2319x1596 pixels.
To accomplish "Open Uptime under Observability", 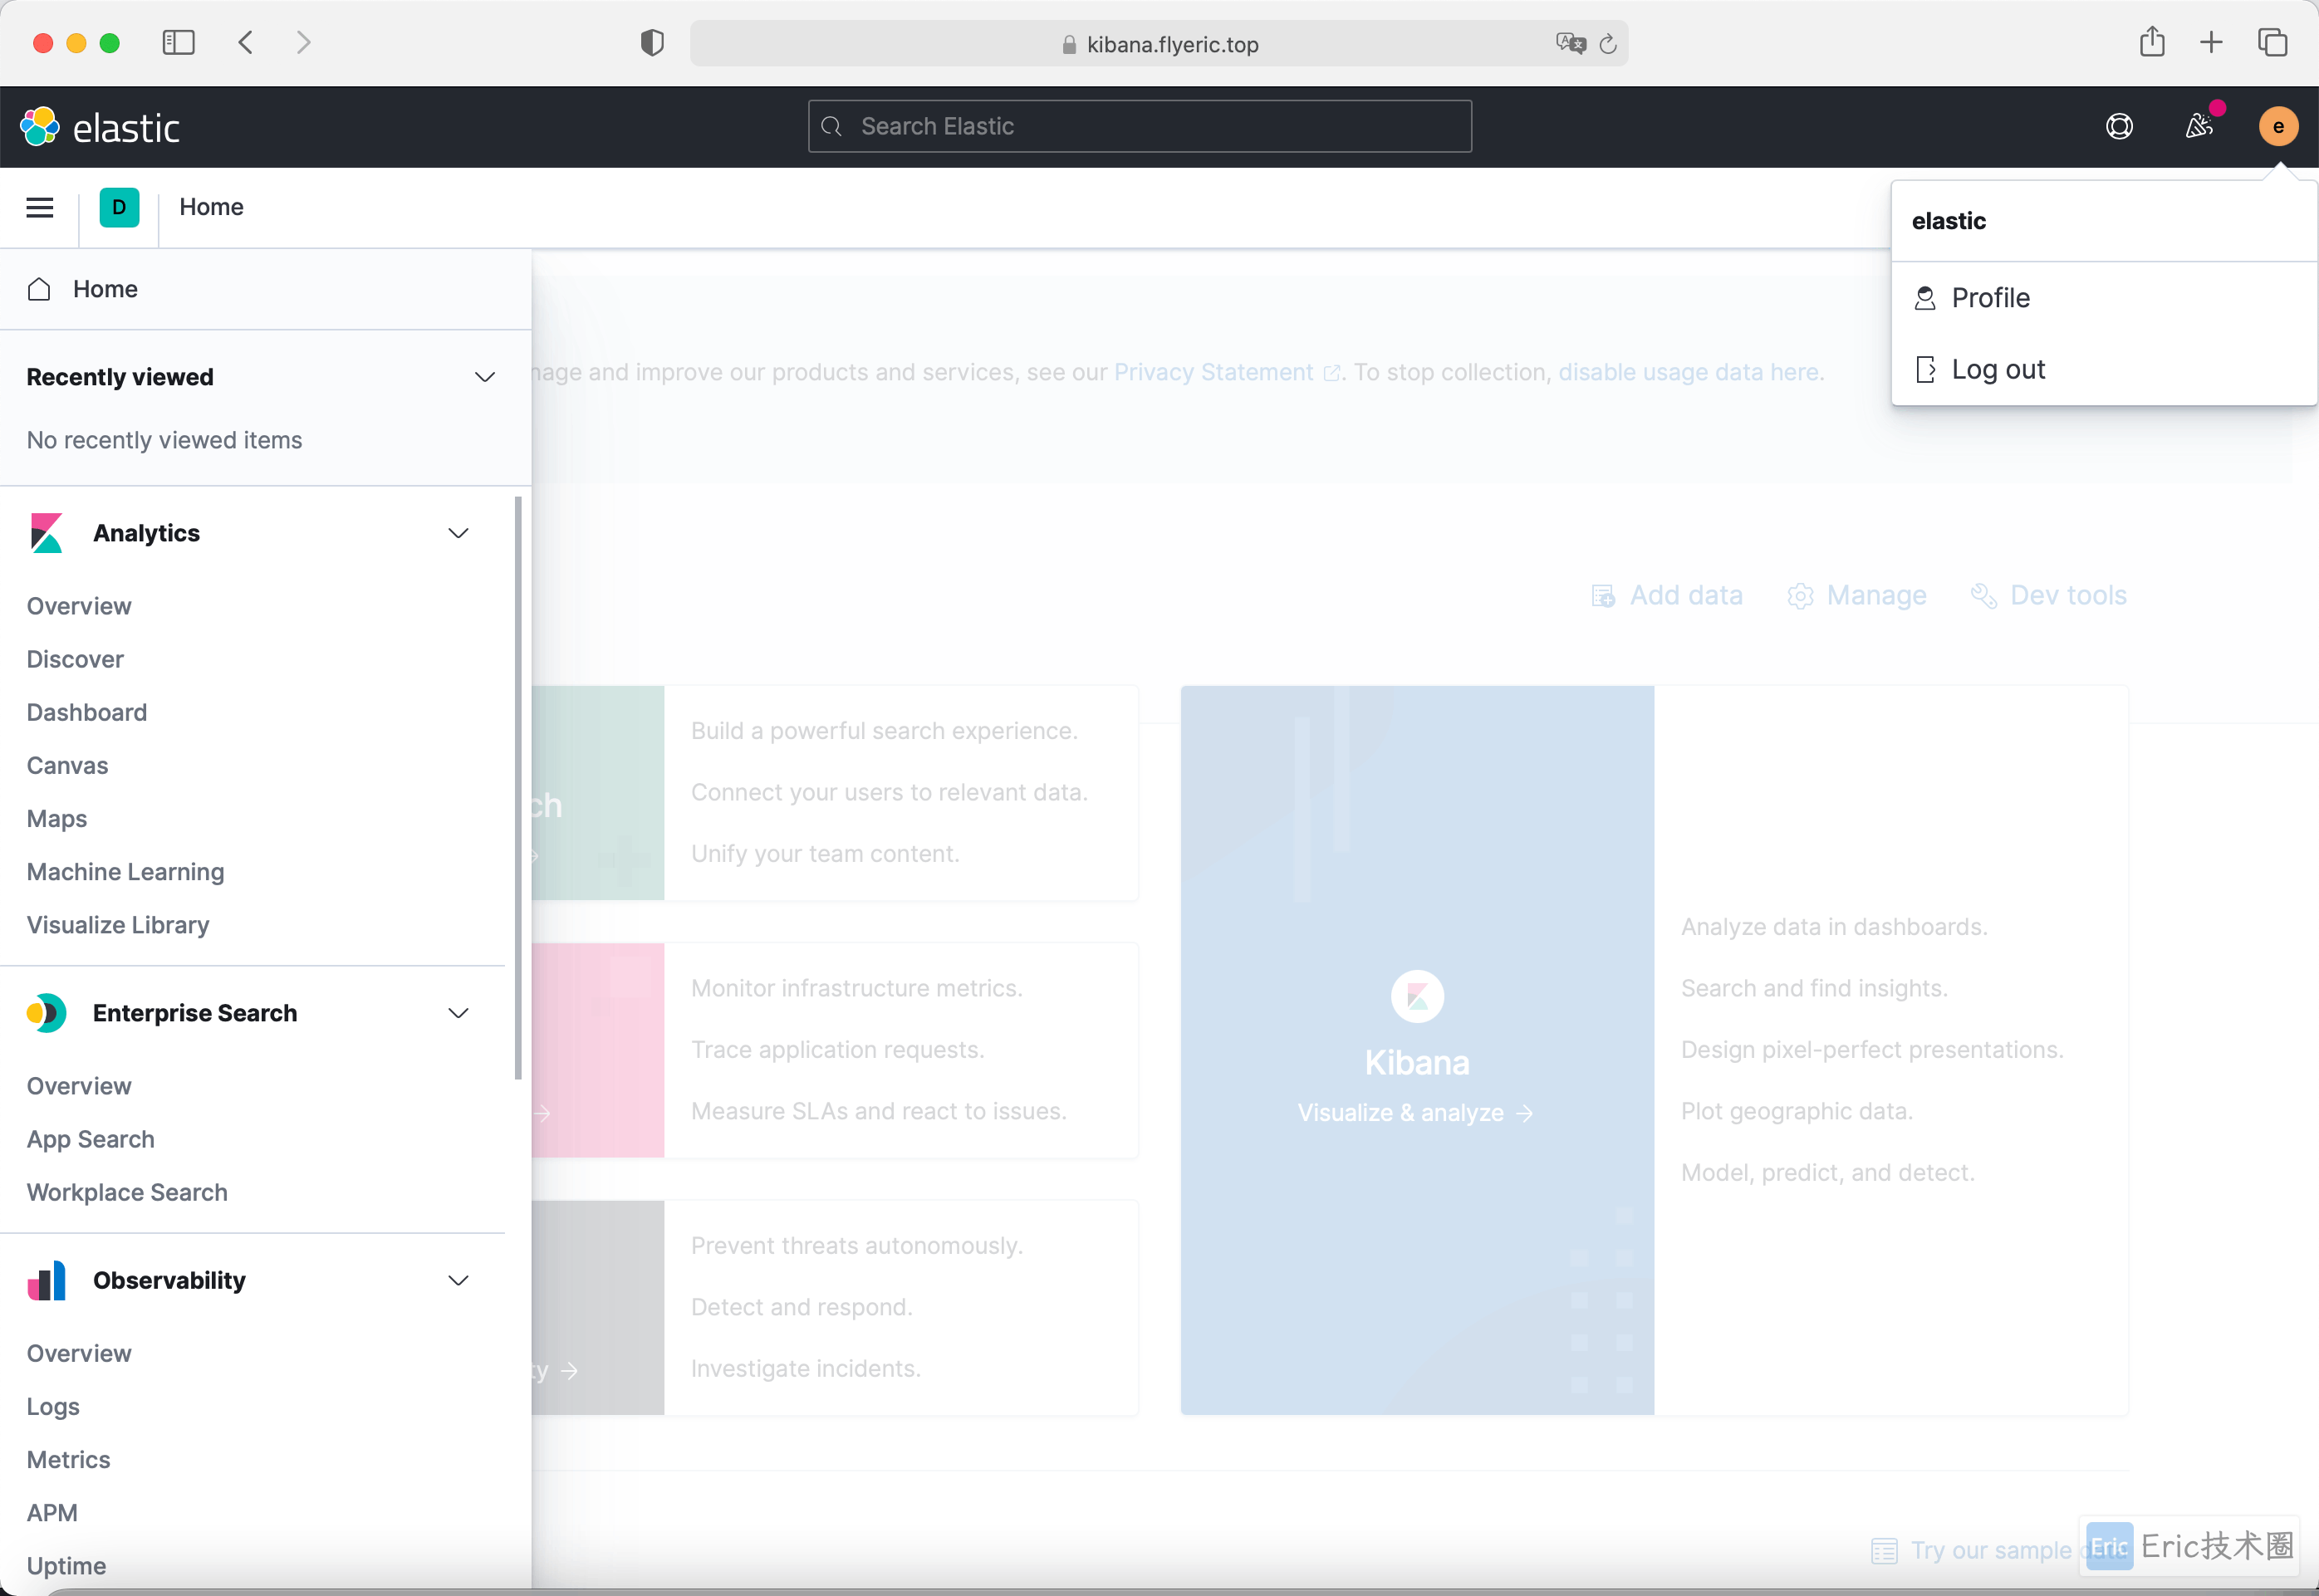I will pos(66,1566).
